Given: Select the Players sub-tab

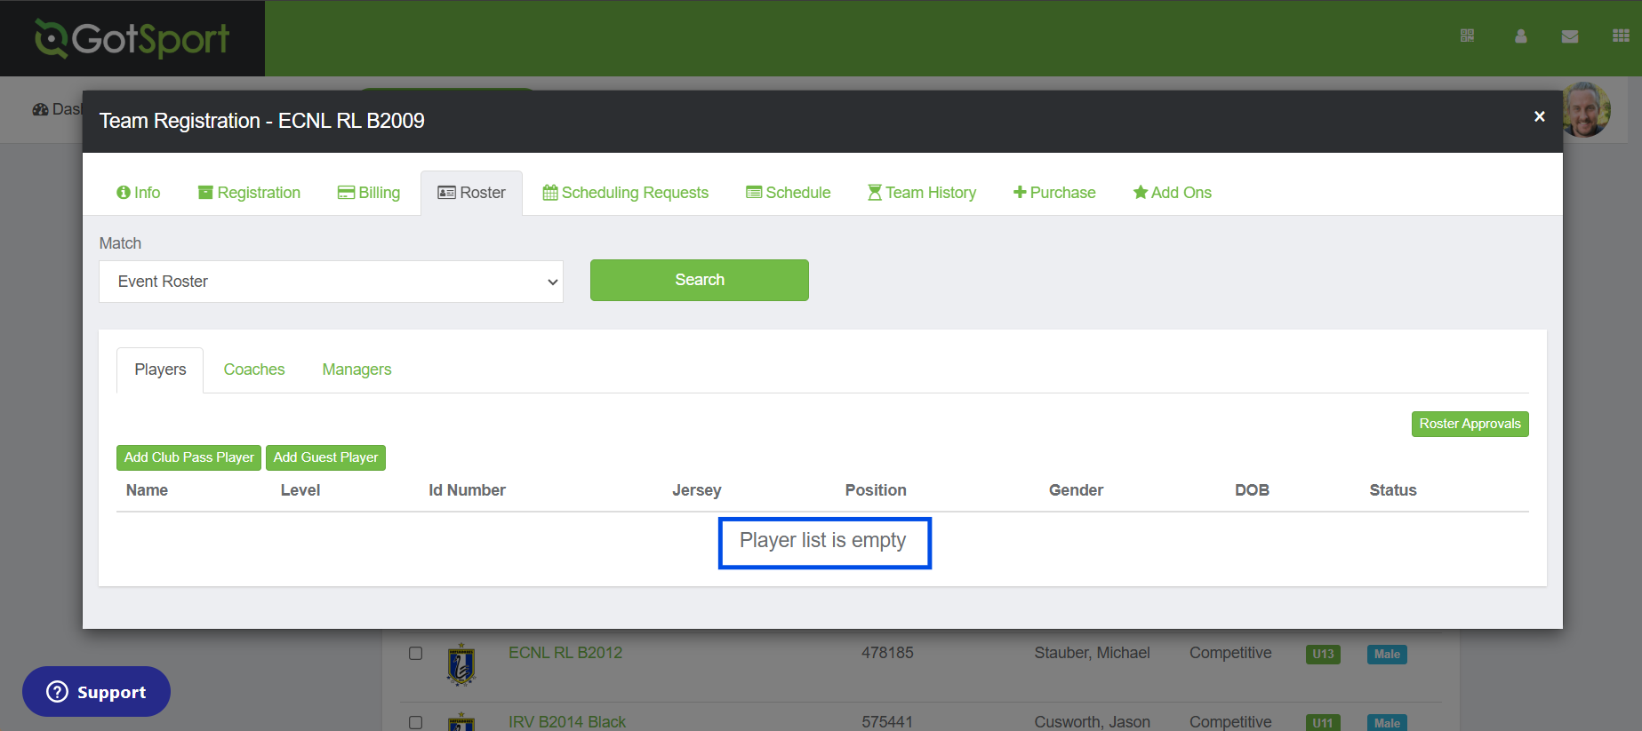Looking at the screenshot, I should tap(160, 369).
